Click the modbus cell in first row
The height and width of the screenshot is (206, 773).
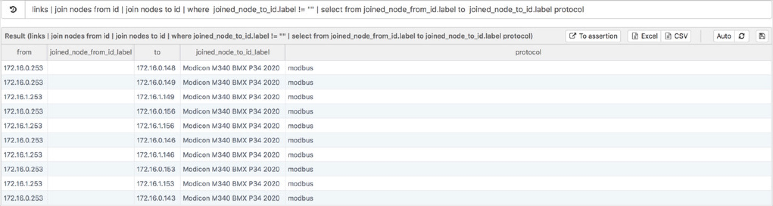click(301, 68)
